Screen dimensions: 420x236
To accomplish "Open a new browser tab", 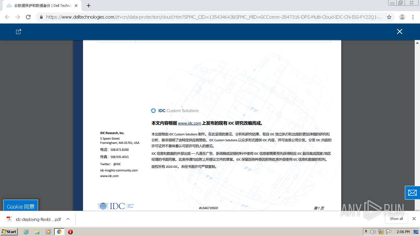I will 89,6.
